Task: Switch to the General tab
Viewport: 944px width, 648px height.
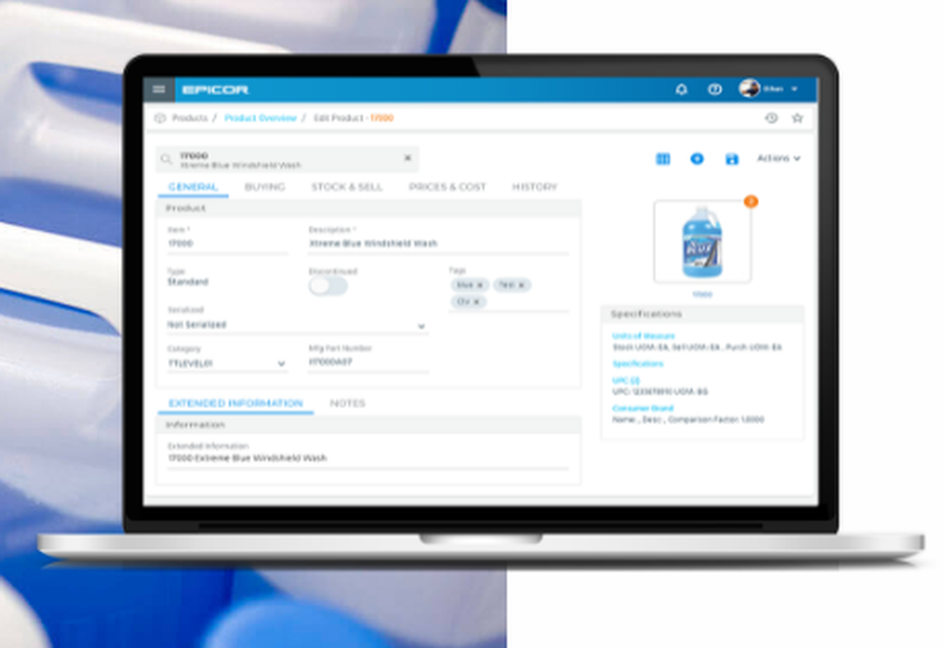Action: [194, 187]
